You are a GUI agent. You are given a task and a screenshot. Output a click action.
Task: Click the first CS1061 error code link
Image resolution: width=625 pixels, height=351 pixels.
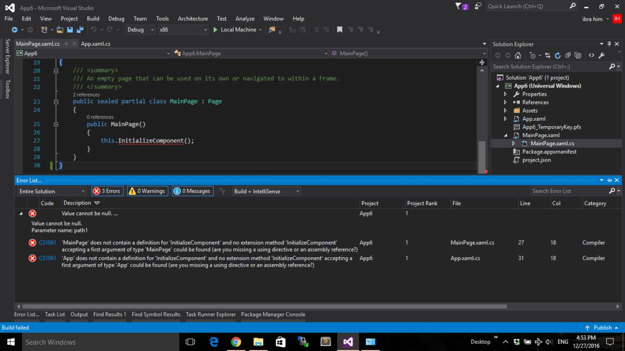click(x=47, y=243)
